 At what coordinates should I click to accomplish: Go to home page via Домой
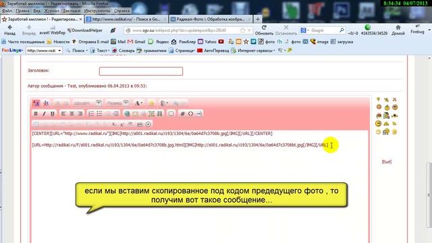pyautogui.click(x=398, y=30)
